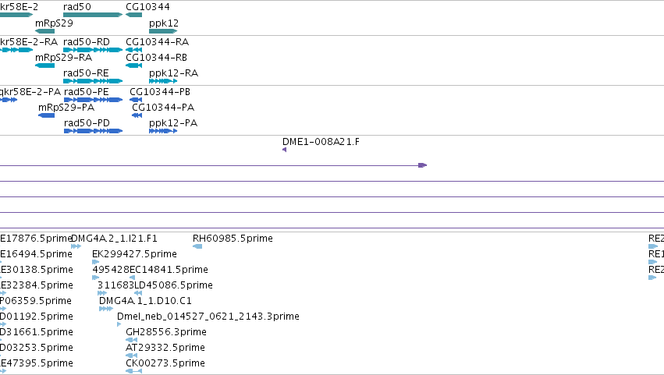Click the GH28556.3prime label text
This screenshot has height=375, width=664.
[166, 332]
